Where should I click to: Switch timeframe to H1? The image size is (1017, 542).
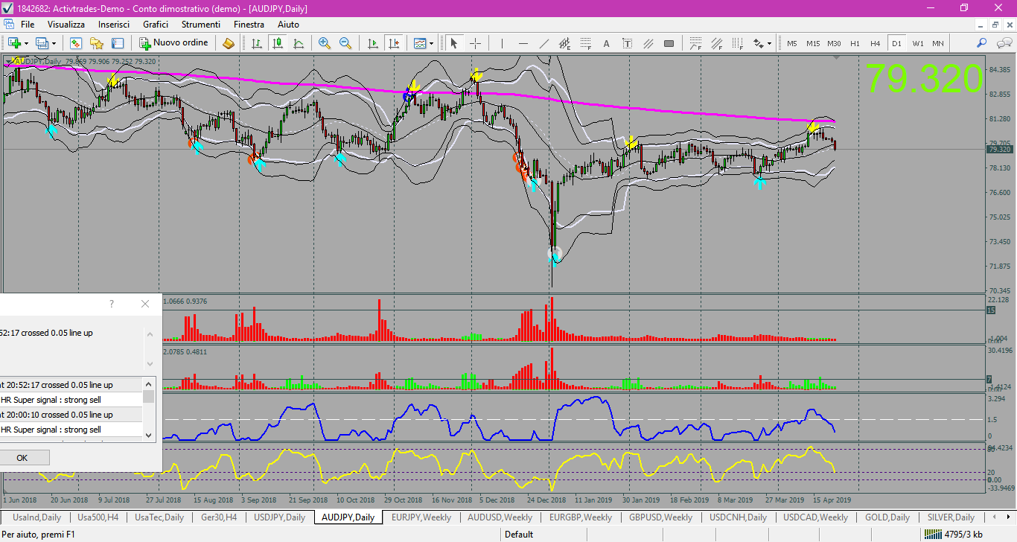[x=855, y=43]
